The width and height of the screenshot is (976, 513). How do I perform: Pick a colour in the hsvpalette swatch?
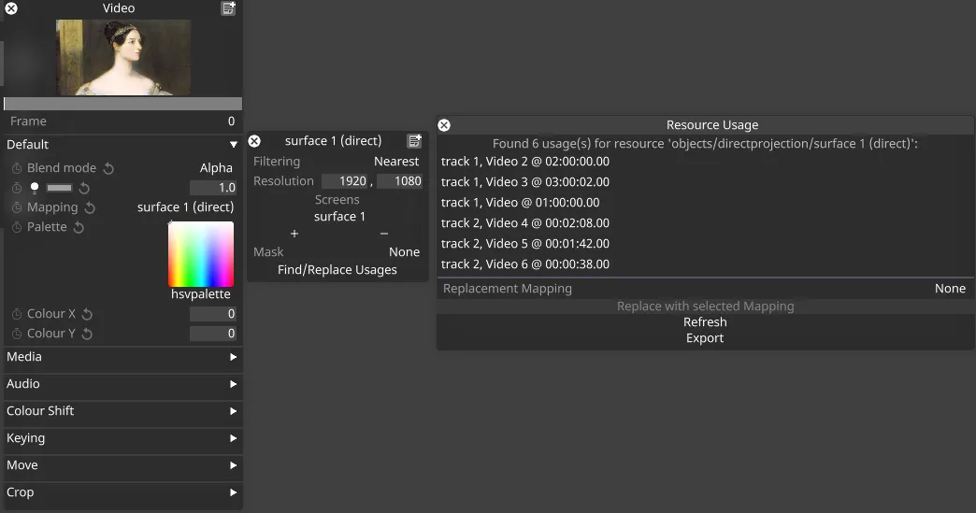point(201,254)
